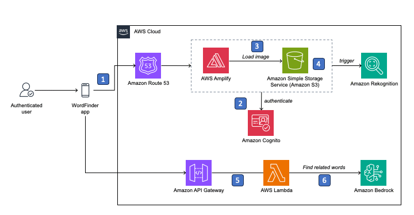
Task: Click the 'Load image' arrow label
Action: 255,57
